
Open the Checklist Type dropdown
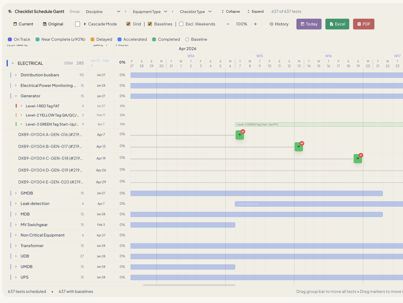(x=195, y=12)
